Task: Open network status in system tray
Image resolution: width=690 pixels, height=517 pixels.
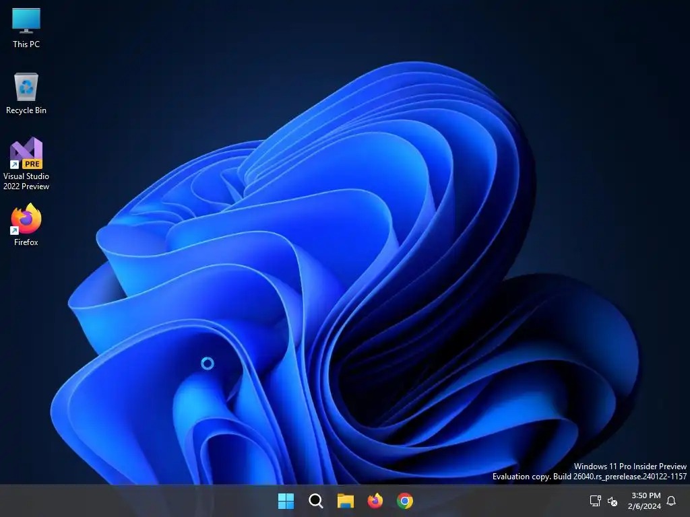Action: [x=596, y=501]
